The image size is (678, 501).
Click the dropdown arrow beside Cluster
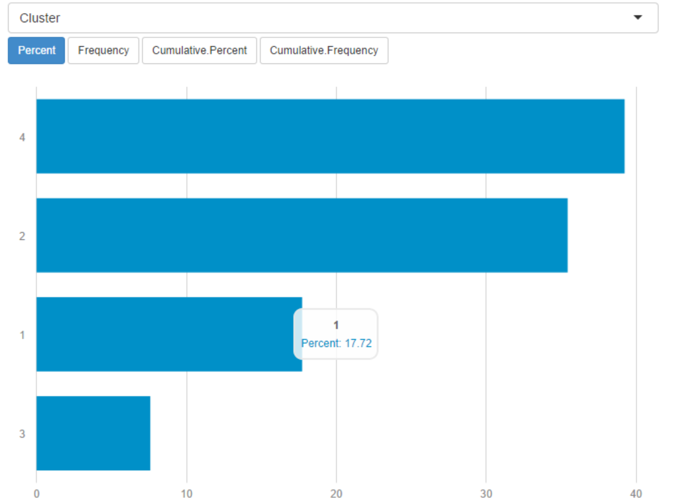point(638,18)
